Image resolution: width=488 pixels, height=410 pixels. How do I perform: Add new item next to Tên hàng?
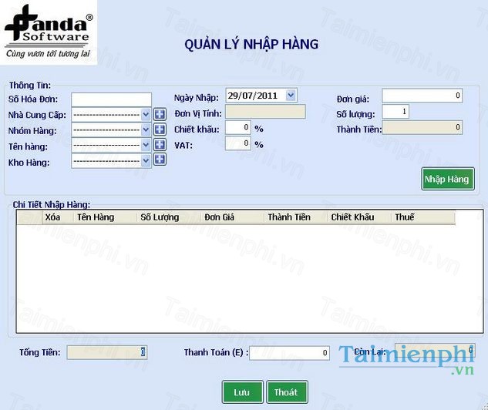pos(160,144)
